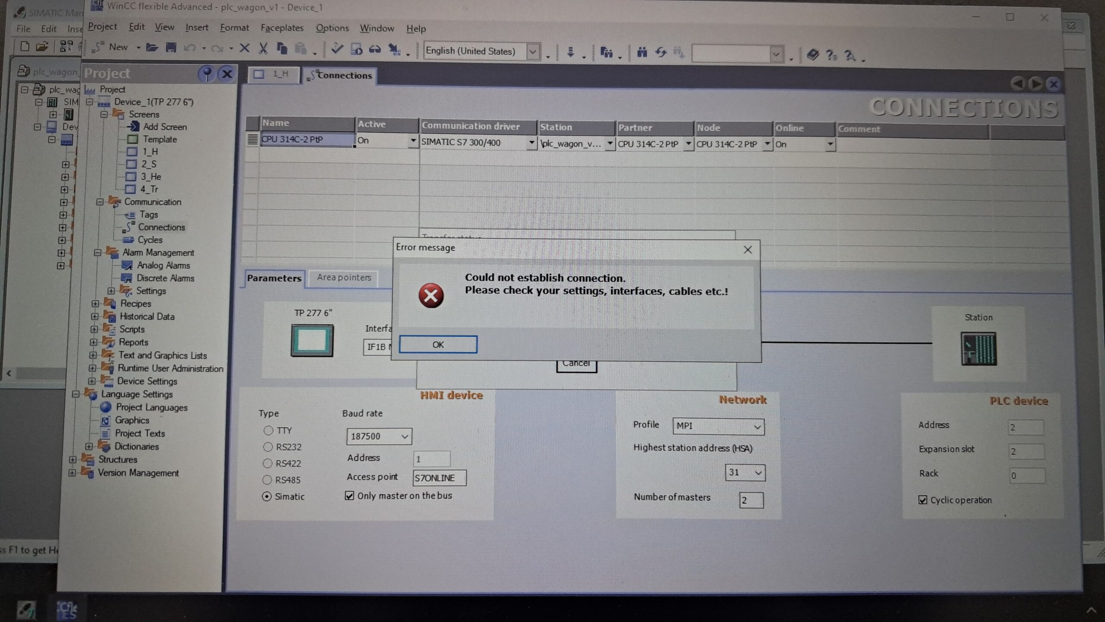Screen dimensions: 1105x622
Task: Select Analog Alarms in the project tree
Action: coord(164,265)
